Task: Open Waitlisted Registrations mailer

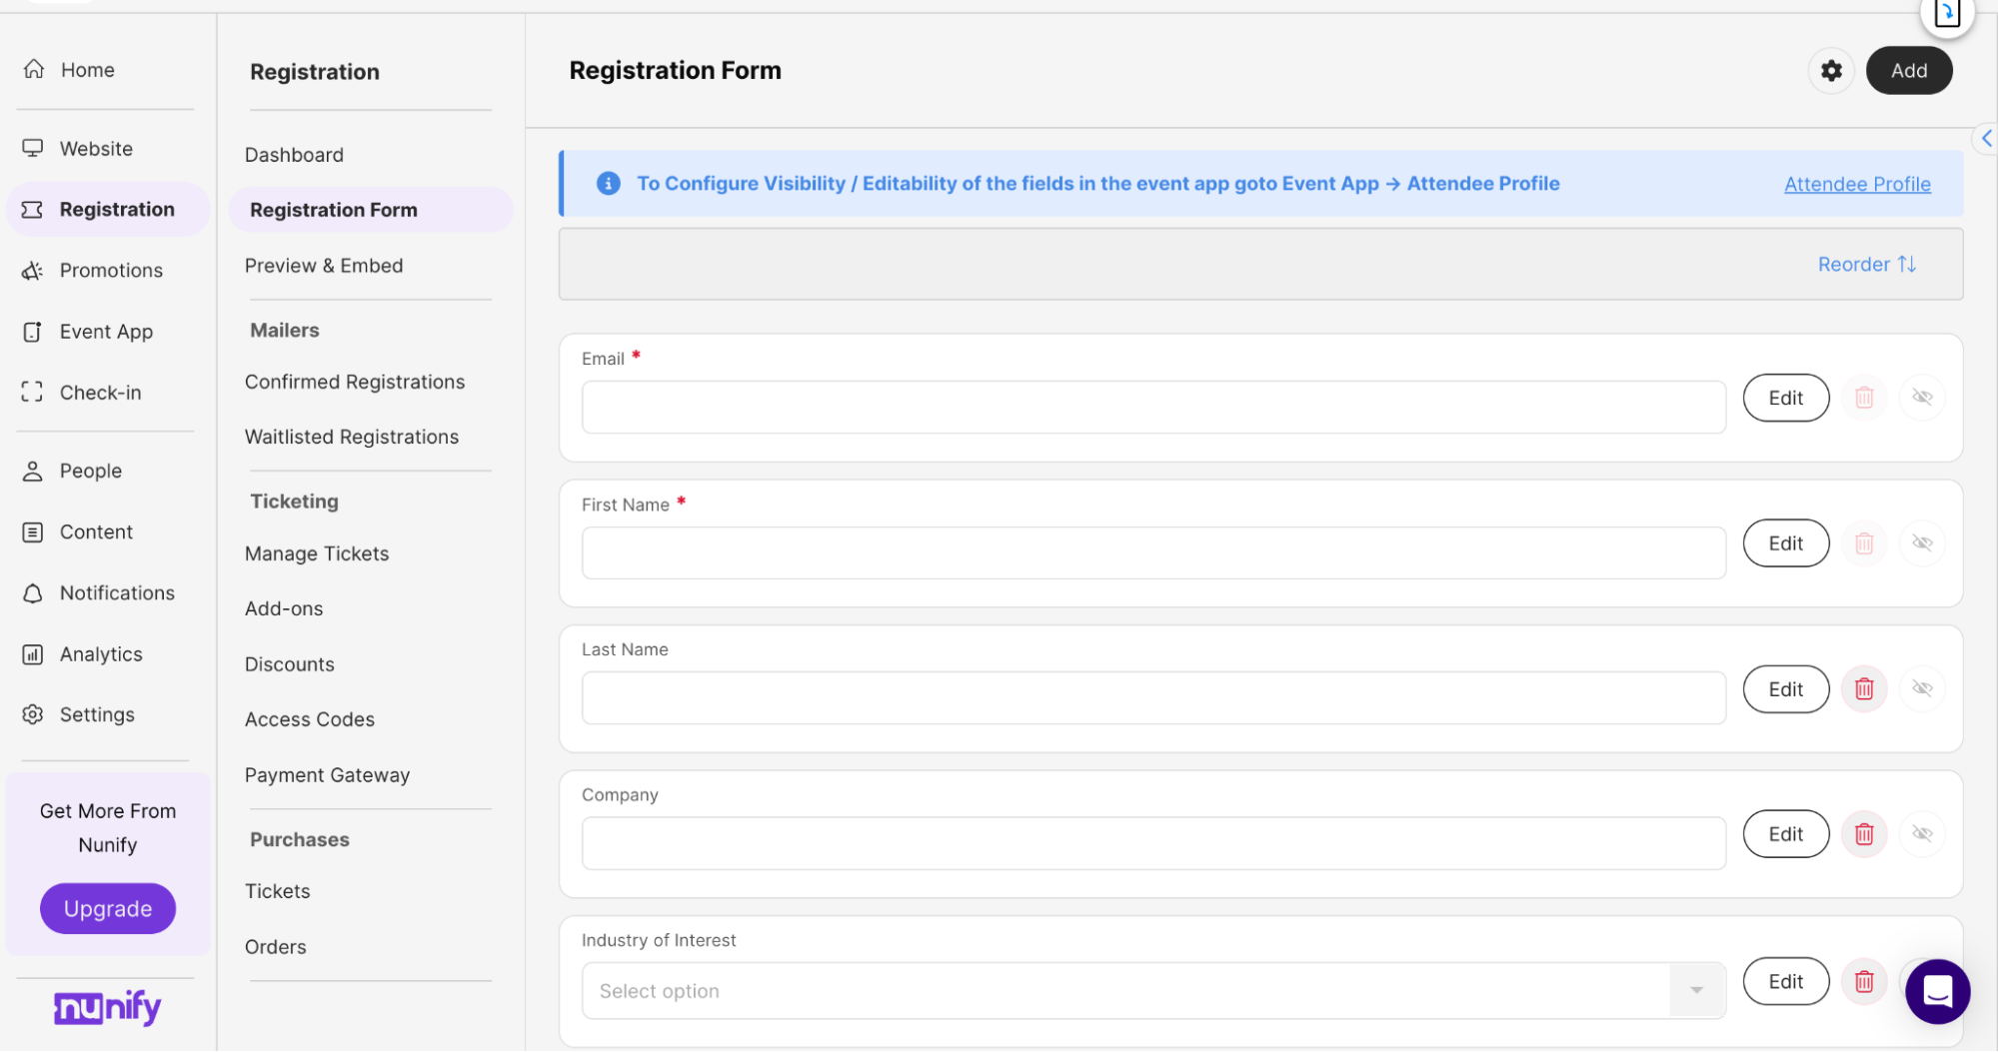Action: [352, 437]
